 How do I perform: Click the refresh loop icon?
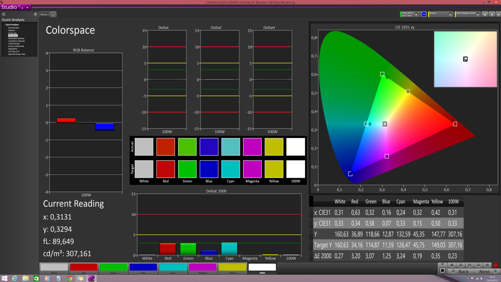coord(487,265)
